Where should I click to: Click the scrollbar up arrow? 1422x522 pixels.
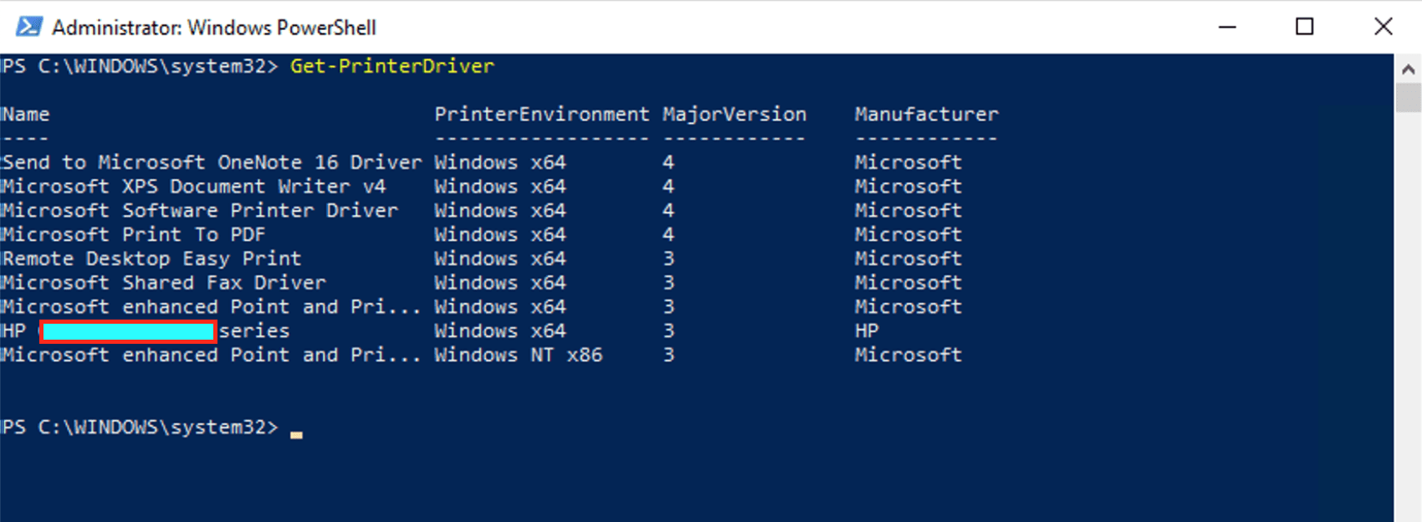(1408, 69)
